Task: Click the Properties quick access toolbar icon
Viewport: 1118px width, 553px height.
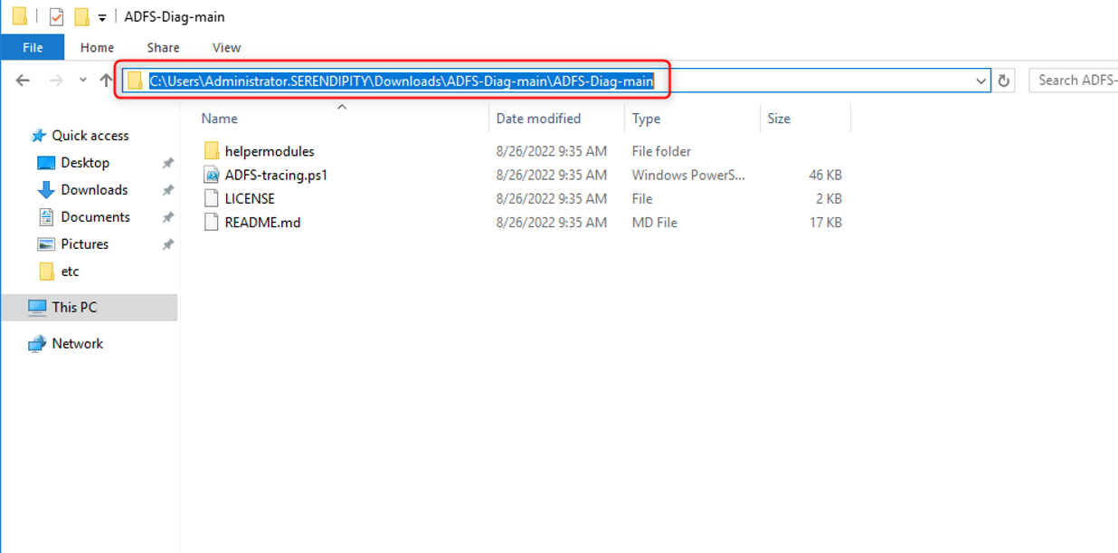Action: [56, 16]
